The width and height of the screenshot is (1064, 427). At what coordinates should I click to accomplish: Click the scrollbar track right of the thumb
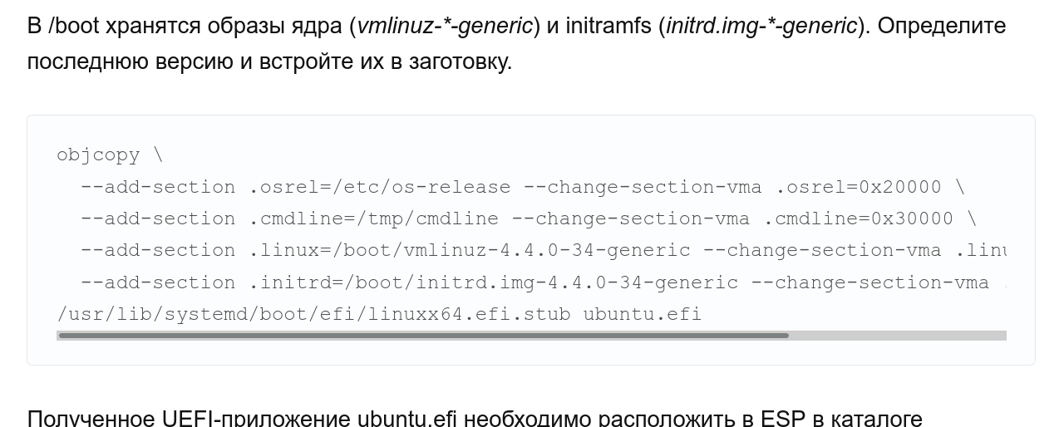click(x=896, y=336)
